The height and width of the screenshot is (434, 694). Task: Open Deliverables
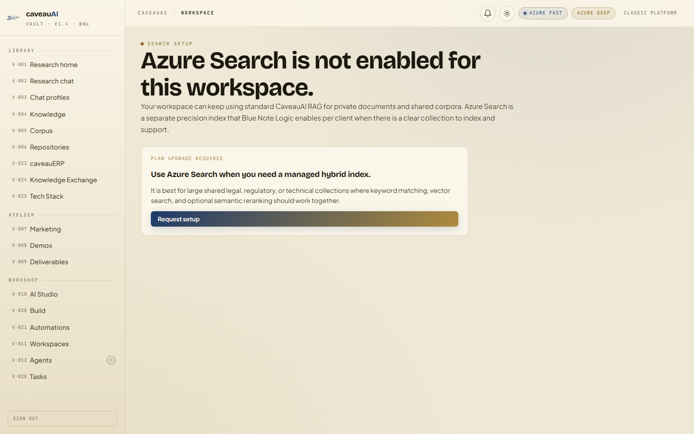[63, 262]
